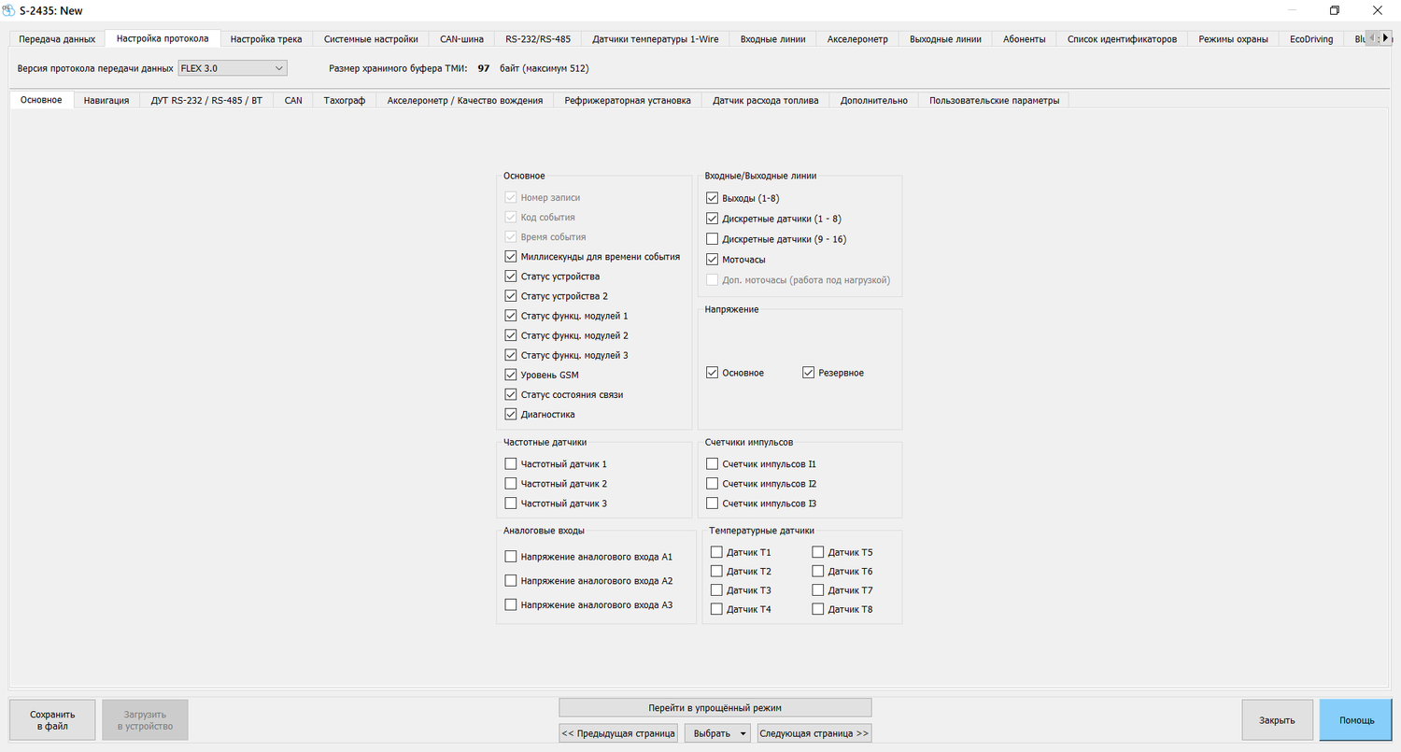Open RS-232/RS-485 top tab
Screen dimensions: 1401x752
pos(538,39)
